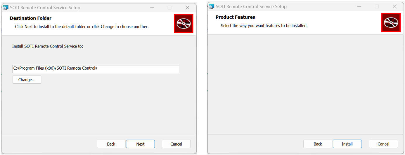The width and height of the screenshot is (405, 155).
Task: Cancel setup from the Destination Folder dialog
Action: coord(176,144)
